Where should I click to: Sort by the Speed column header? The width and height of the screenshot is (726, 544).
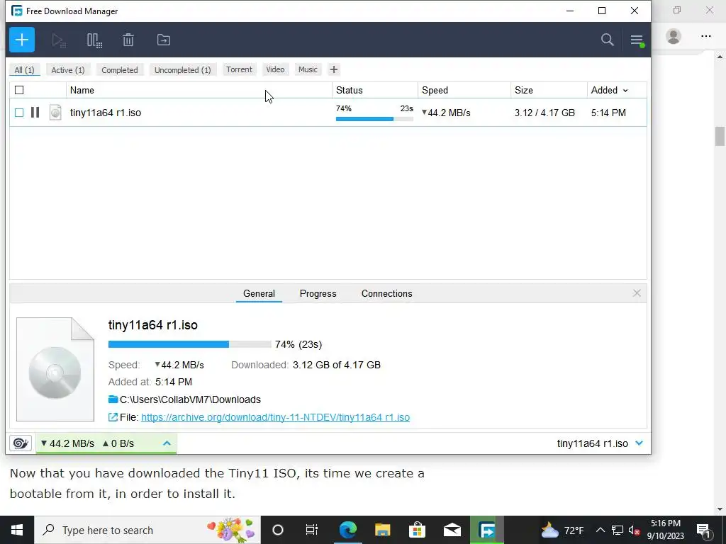pos(464,90)
